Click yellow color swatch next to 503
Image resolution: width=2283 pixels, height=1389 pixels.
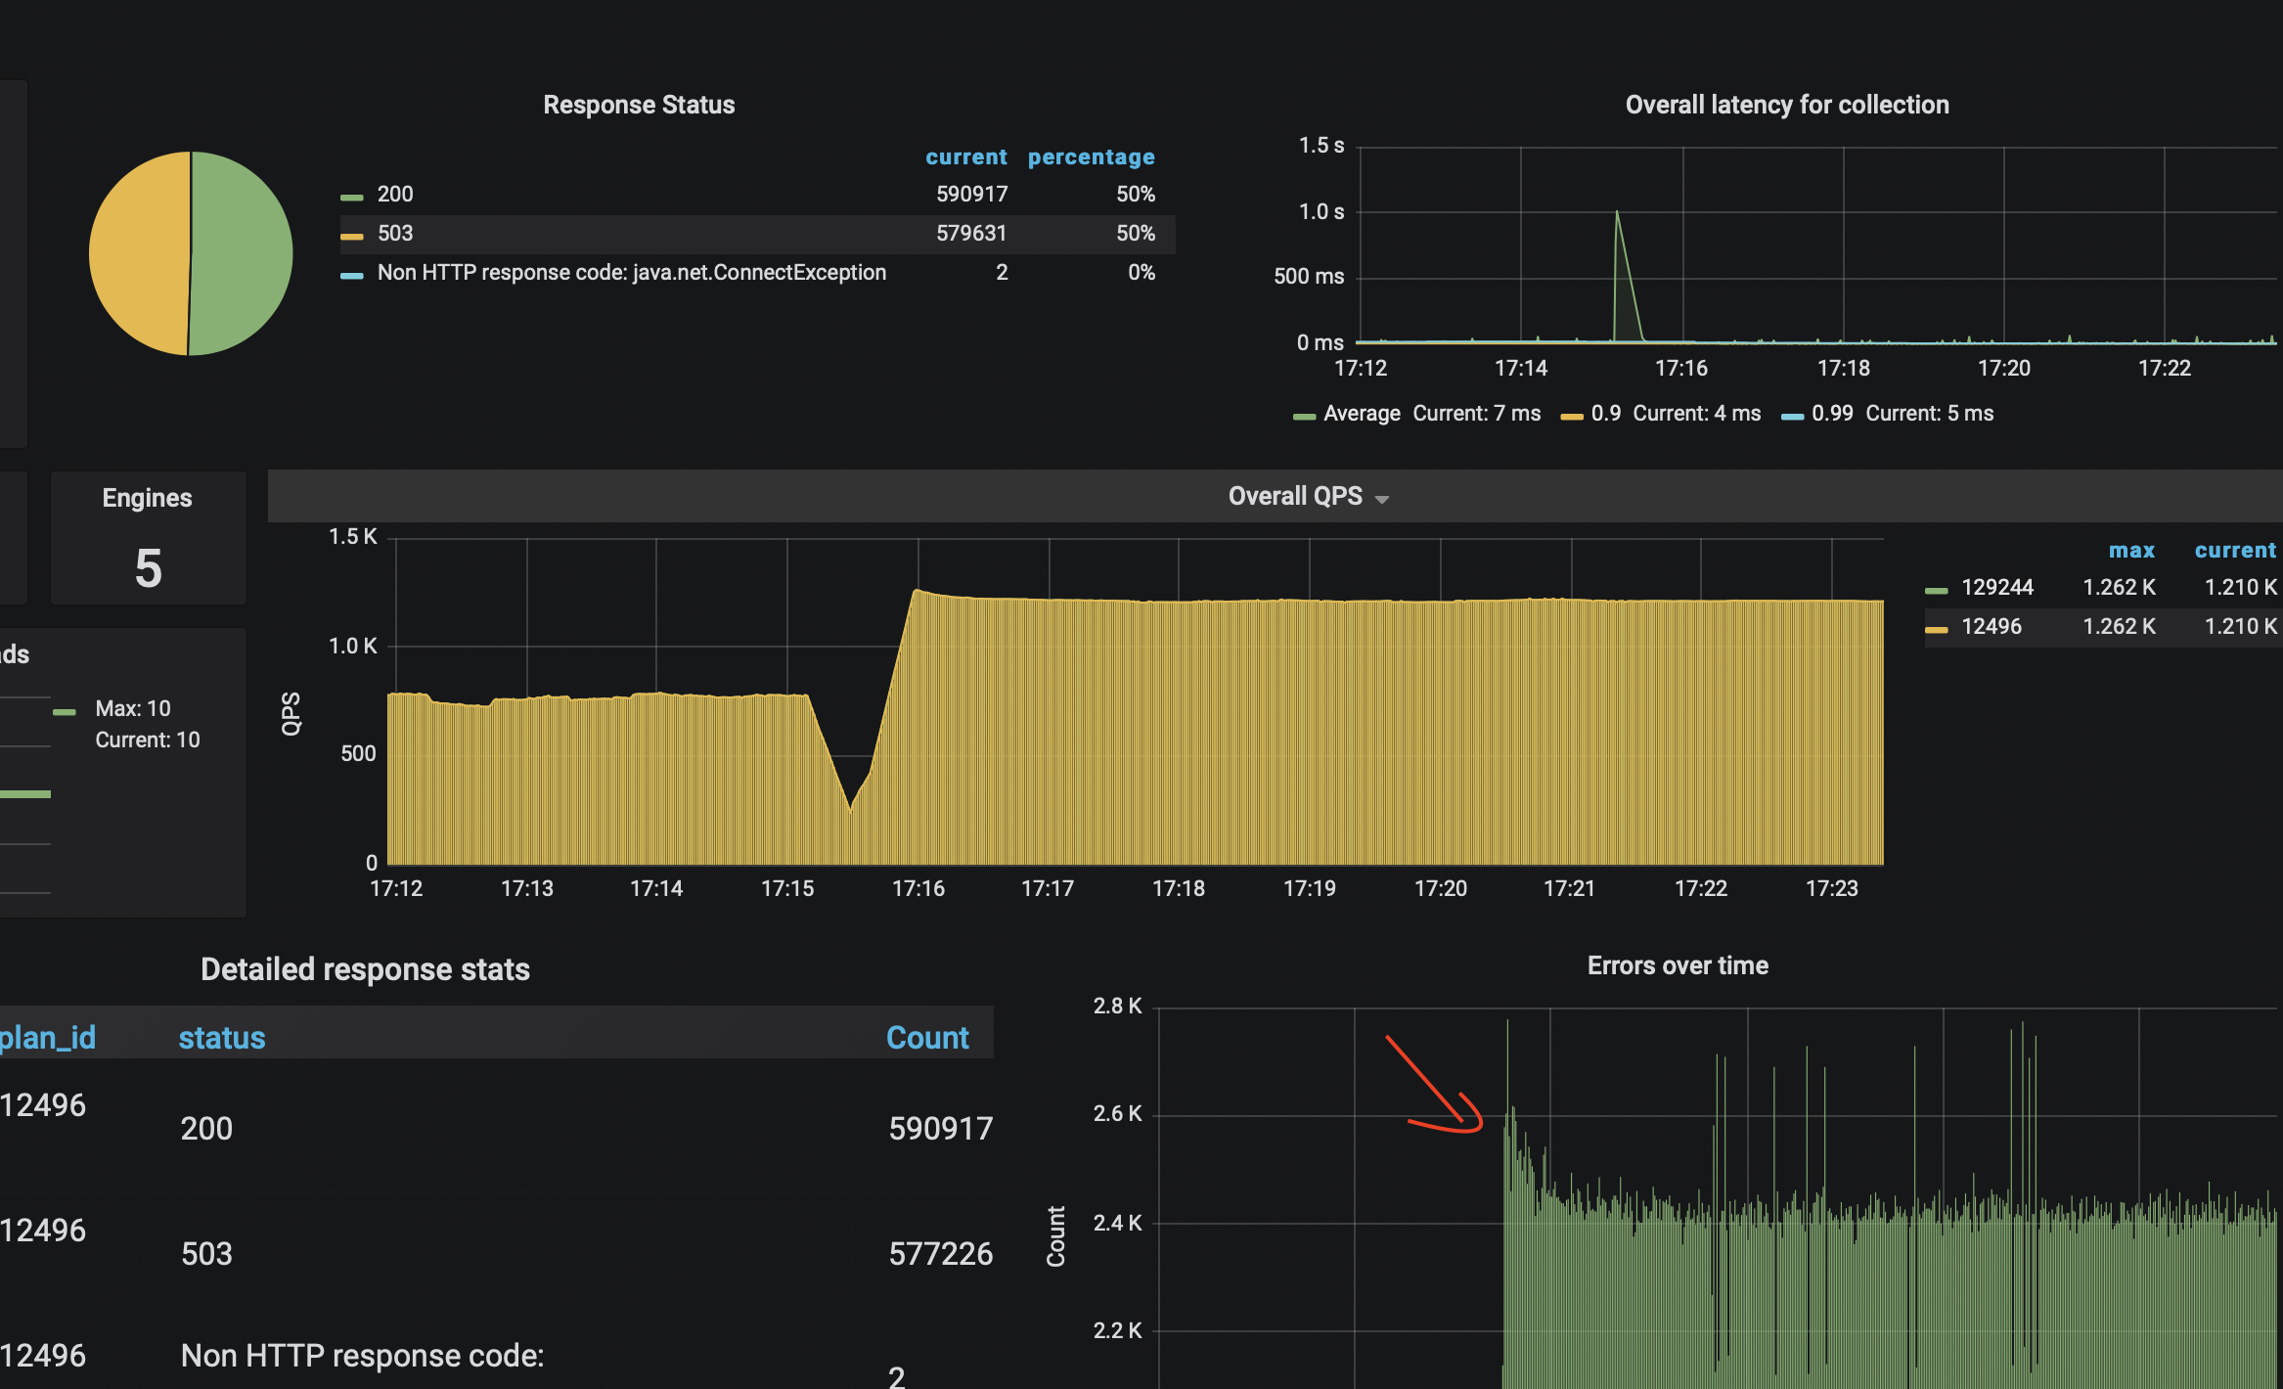point(352,237)
